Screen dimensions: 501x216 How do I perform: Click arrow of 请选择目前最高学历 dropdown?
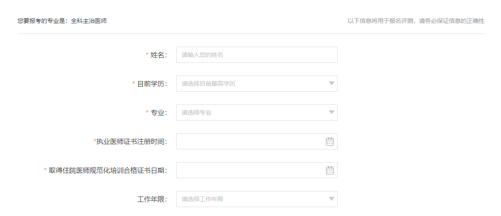332,84
